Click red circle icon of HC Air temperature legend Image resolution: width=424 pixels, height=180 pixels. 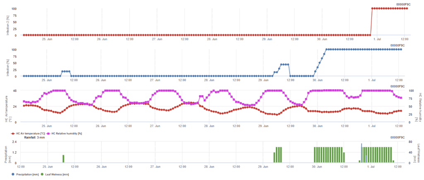click(x=14, y=134)
